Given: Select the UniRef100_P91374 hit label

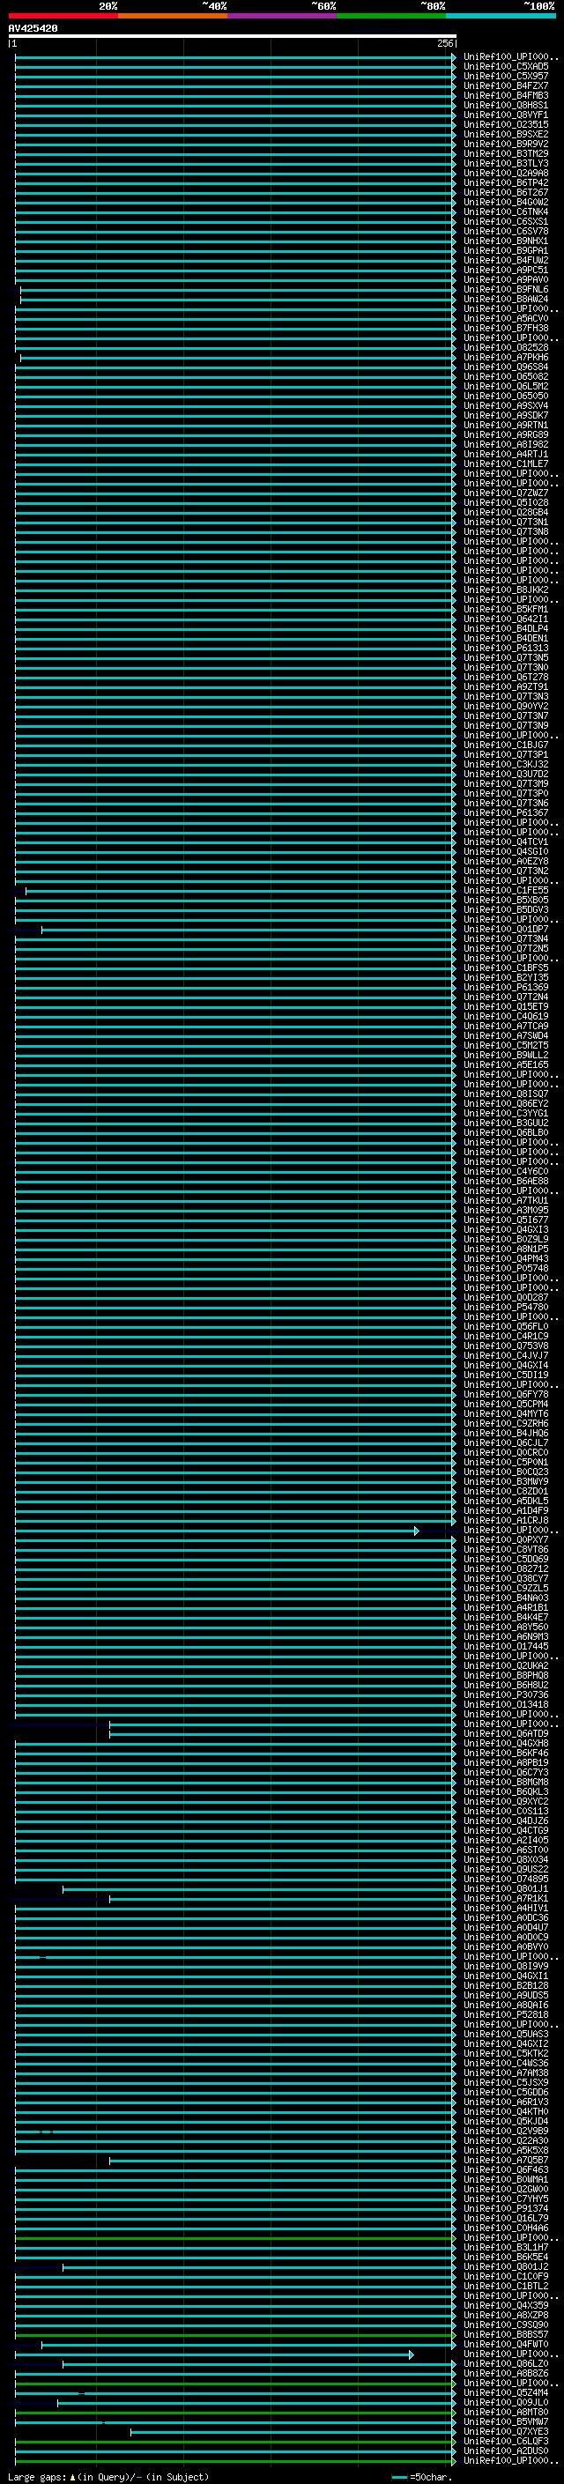Looking at the screenshot, I should [x=506, y=2208].
